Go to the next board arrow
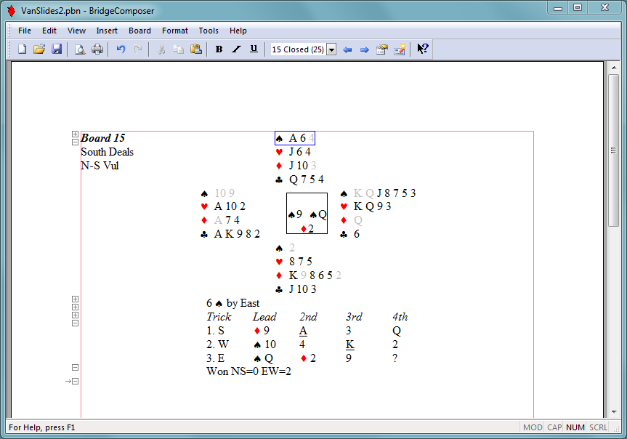This screenshot has width=627, height=439. [x=365, y=49]
